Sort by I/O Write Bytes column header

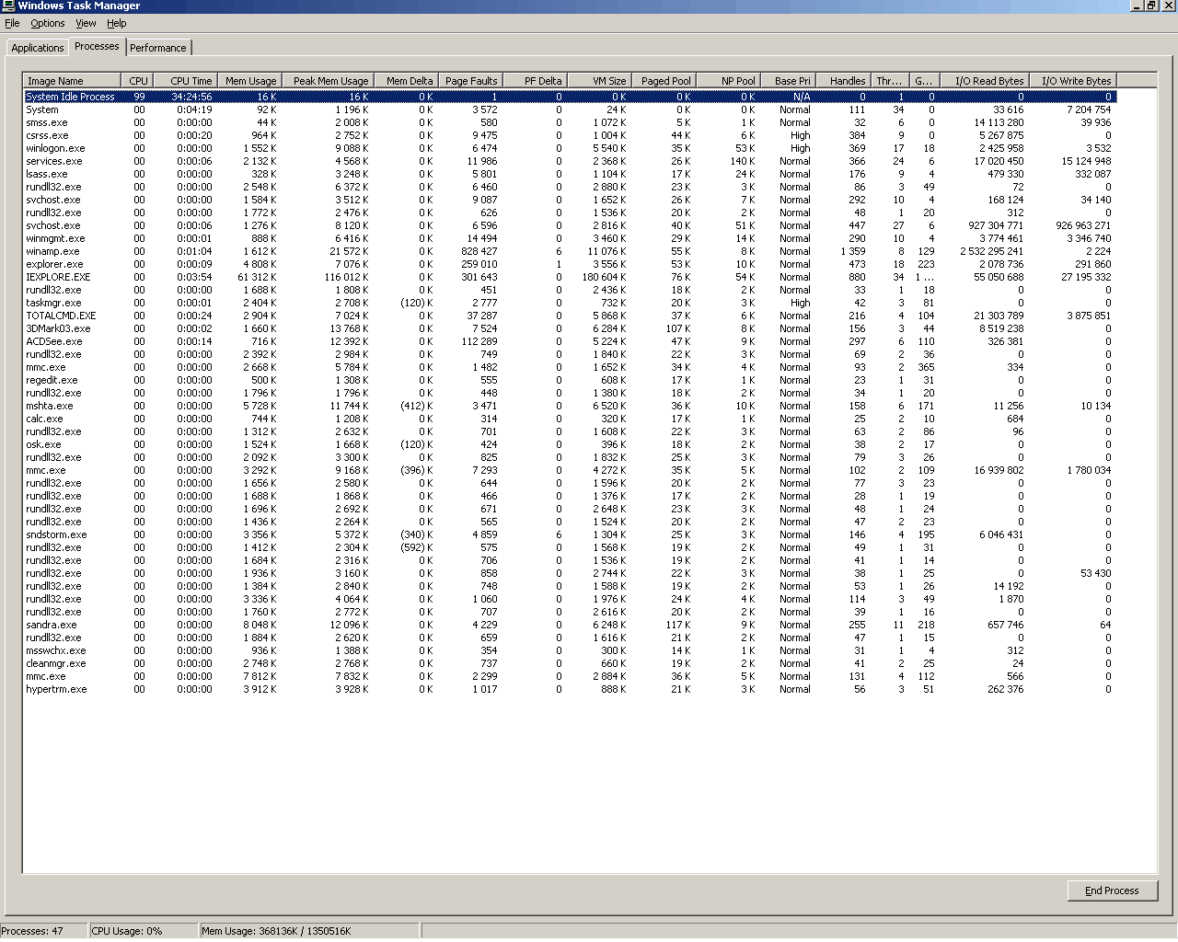[1073, 81]
